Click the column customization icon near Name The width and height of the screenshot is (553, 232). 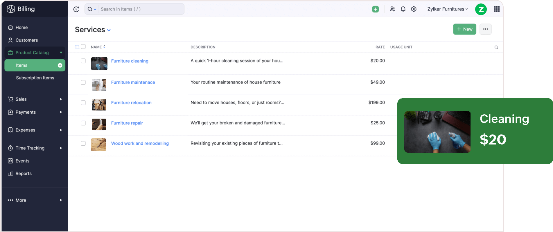77,47
